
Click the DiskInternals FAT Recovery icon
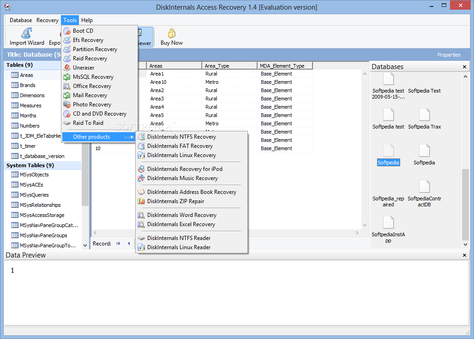click(141, 146)
